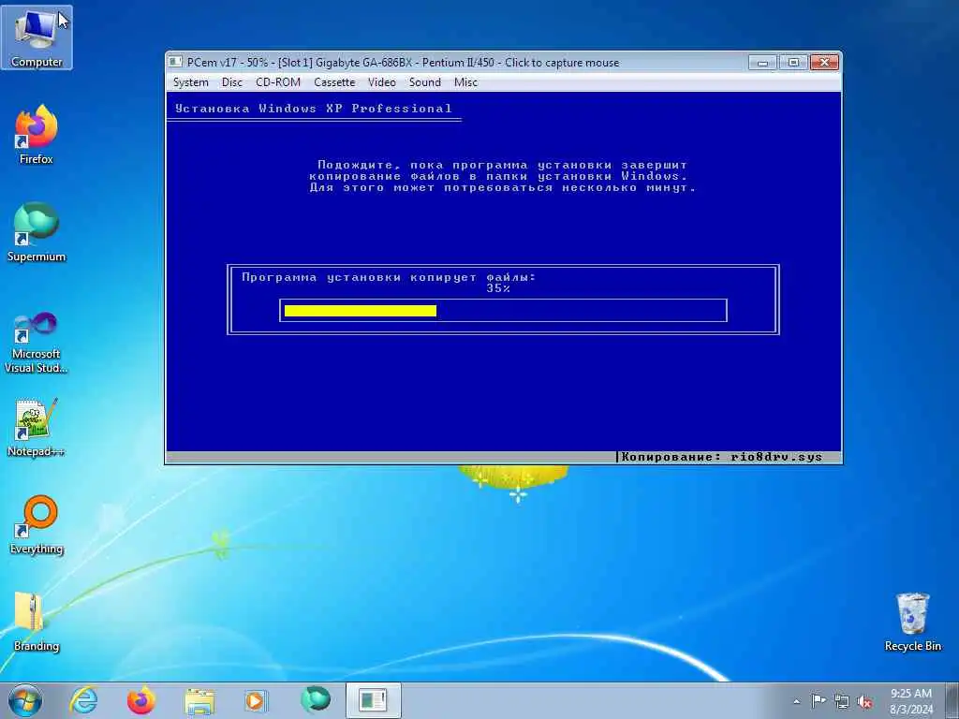959x719 pixels.
Task: Maximize the PCem window
Action: coord(793,63)
